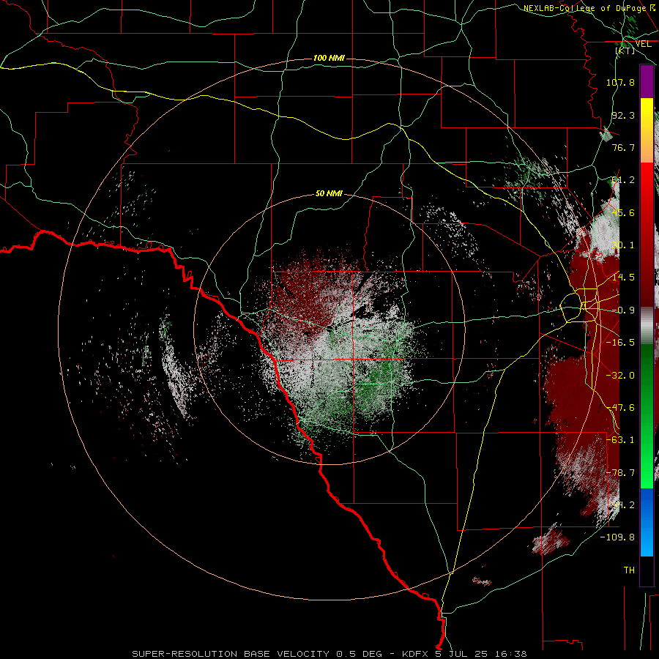Click the -109.8 velocity scale value
659x659 pixels.
(617, 537)
